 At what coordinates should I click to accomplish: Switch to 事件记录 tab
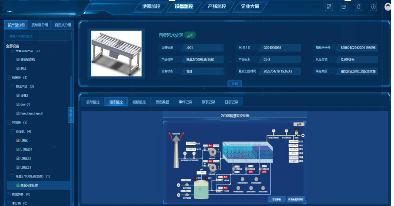(x=185, y=102)
